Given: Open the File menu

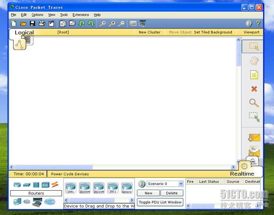Looking at the screenshot, I should click(x=13, y=15).
